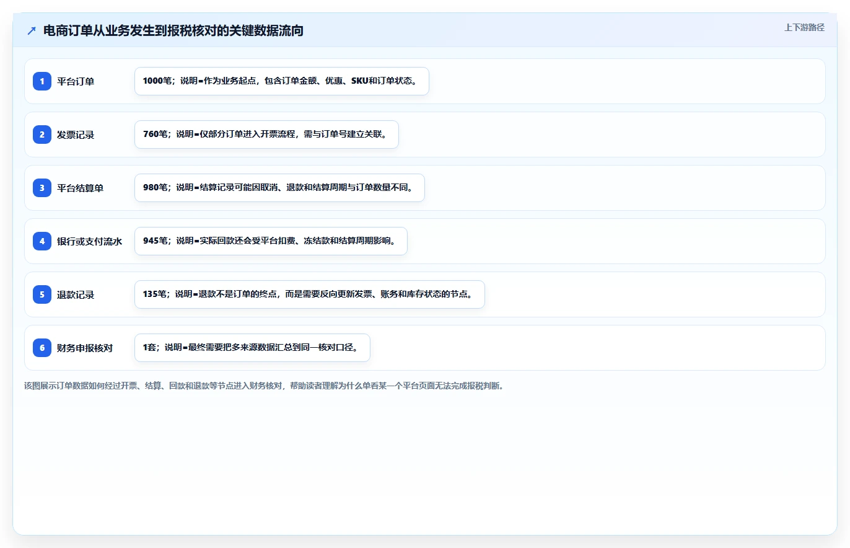Click the 退款记录 step label
Screen dimensions: 850x548
[76, 294]
